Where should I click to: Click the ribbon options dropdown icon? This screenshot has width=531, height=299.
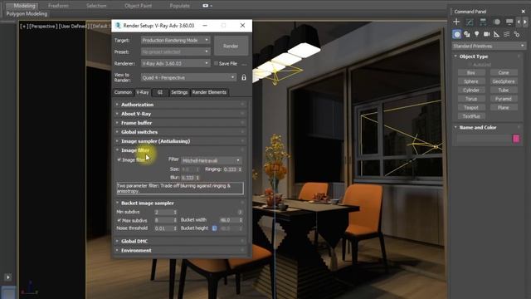point(207,6)
